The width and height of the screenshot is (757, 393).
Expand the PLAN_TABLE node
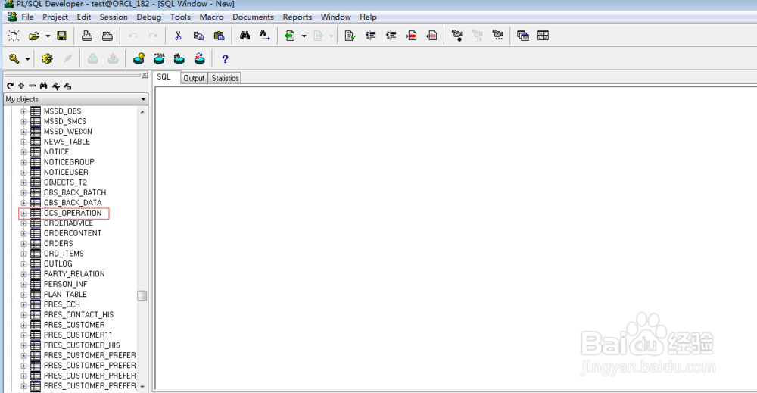pos(23,295)
